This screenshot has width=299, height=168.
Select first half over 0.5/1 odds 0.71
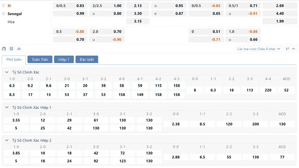point(243,6)
